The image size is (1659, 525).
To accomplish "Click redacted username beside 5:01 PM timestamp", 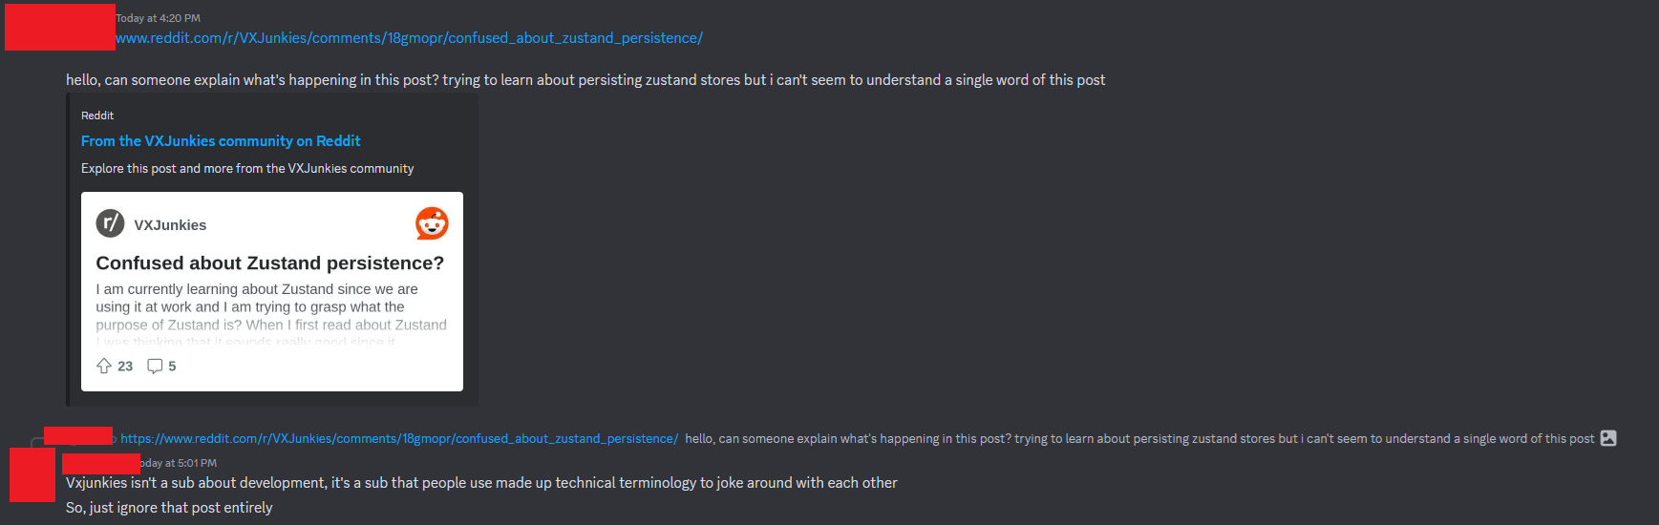I will pyautogui.click(x=101, y=464).
